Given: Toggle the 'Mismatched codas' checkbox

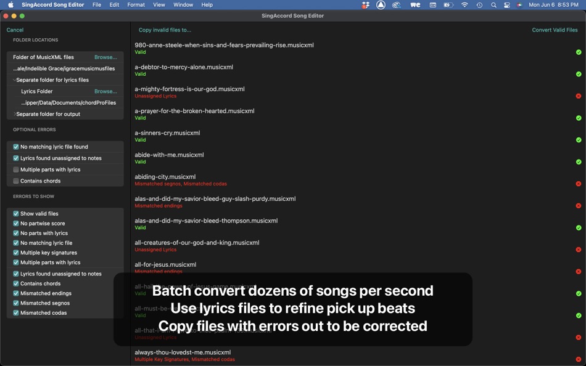Looking at the screenshot, I should [15, 312].
